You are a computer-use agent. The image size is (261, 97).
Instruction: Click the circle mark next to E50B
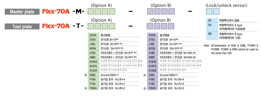[145, 75]
